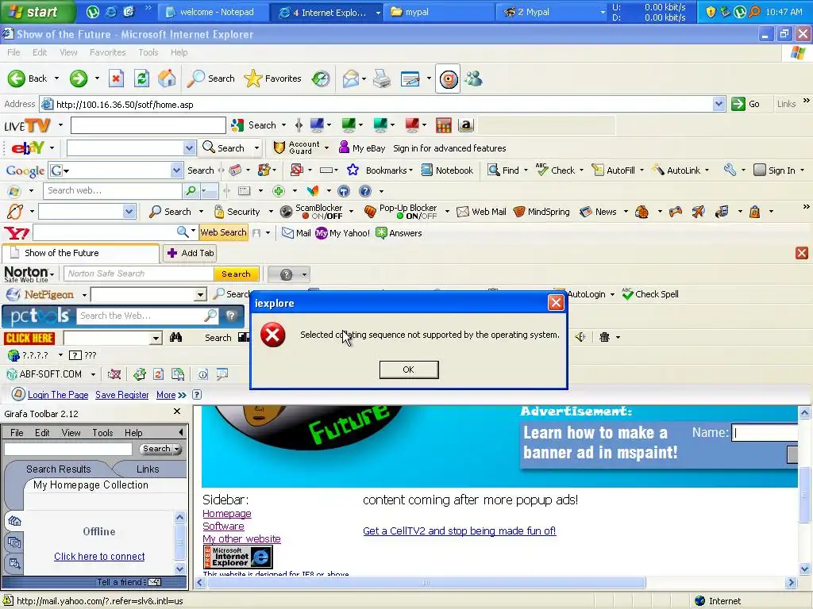Open the Google toolbar search box dropdown
Viewport: 813px width, 609px height.
[x=176, y=170]
